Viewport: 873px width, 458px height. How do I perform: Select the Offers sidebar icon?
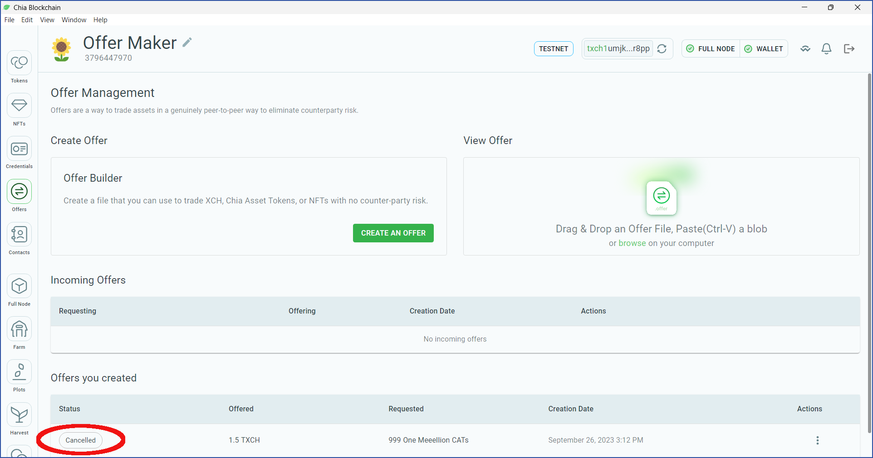click(19, 191)
